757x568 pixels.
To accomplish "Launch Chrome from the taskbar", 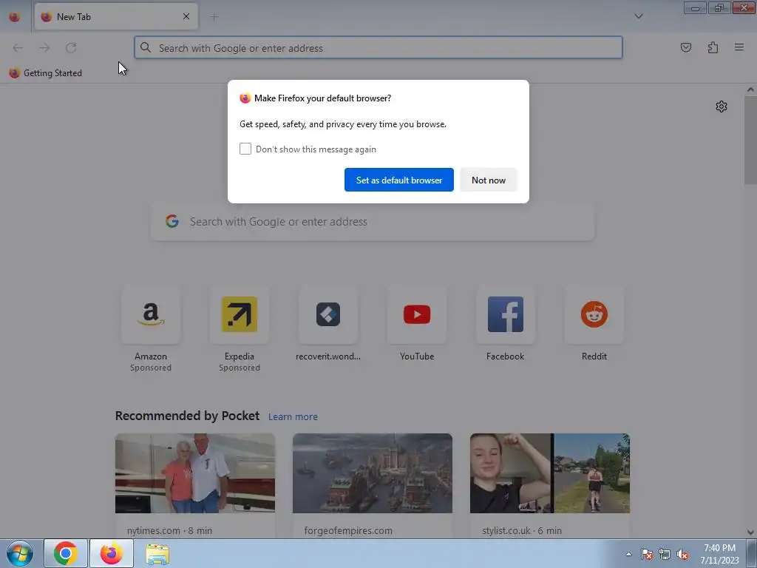I will (x=66, y=553).
